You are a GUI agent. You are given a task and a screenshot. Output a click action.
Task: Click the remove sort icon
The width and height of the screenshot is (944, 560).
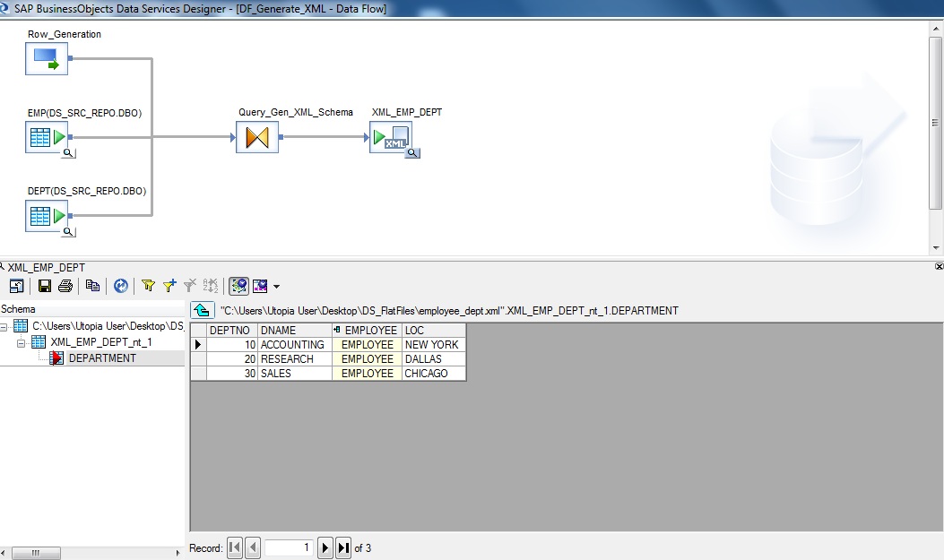tap(211, 286)
